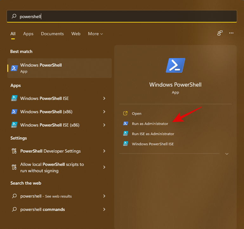
Task: Expand options for Windows PowerShell ISE result
Action: (x=104, y=98)
